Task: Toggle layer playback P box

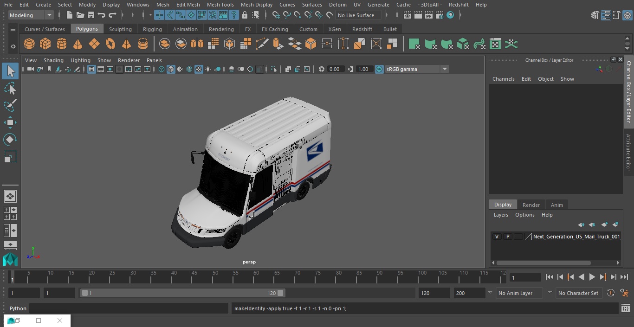Action: (508, 237)
